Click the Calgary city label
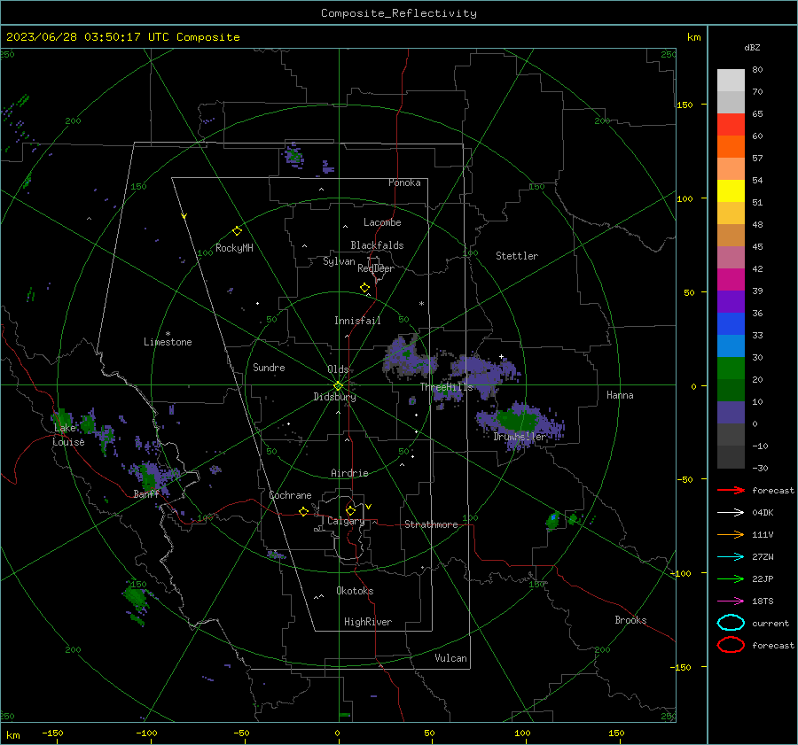The image size is (798, 745). (x=346, y=521)
